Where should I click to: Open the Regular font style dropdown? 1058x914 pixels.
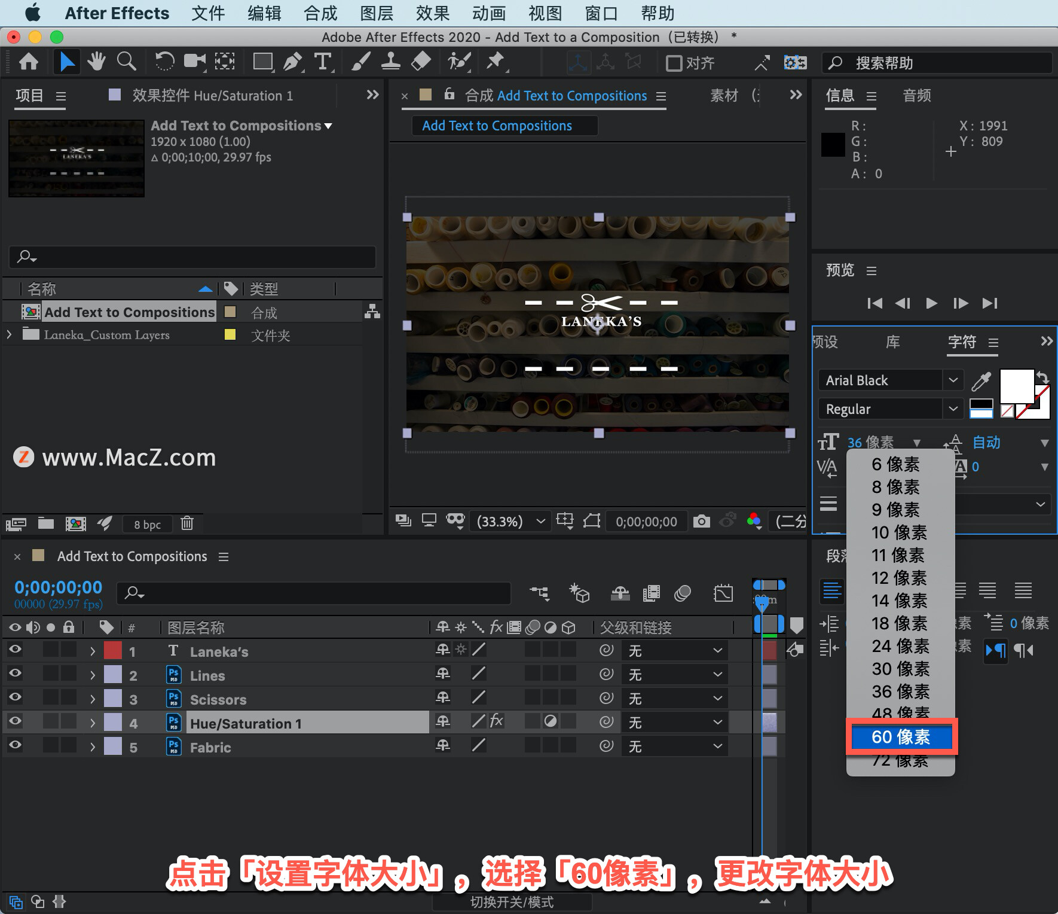[953, 409]
